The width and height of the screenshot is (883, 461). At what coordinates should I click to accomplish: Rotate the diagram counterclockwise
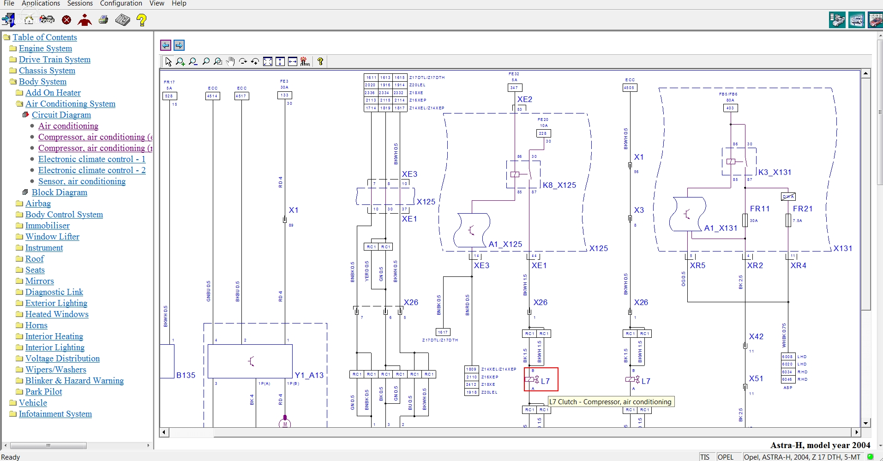tap(255, 61)
